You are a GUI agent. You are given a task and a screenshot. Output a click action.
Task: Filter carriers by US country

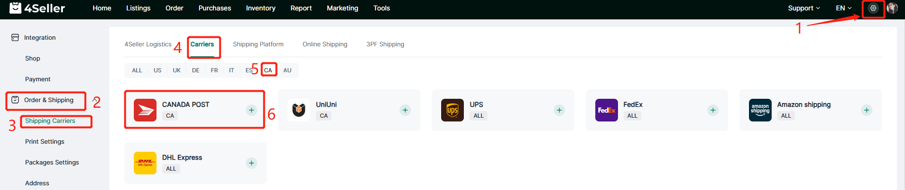[157, 70]
